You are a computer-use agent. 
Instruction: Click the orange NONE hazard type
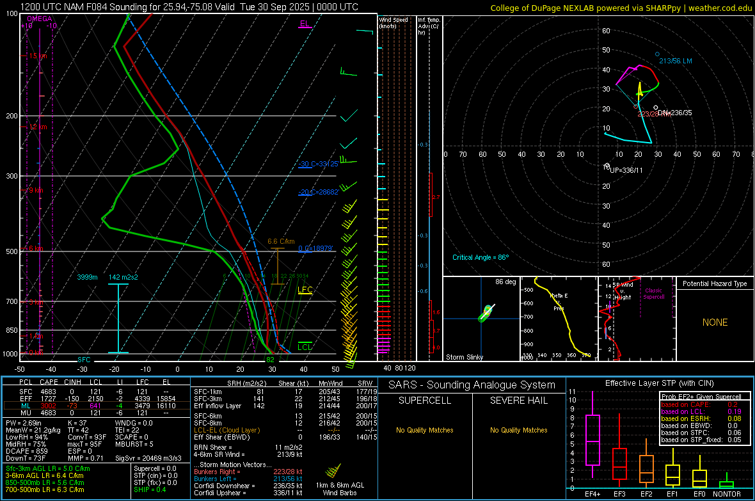tap(715, 322)
